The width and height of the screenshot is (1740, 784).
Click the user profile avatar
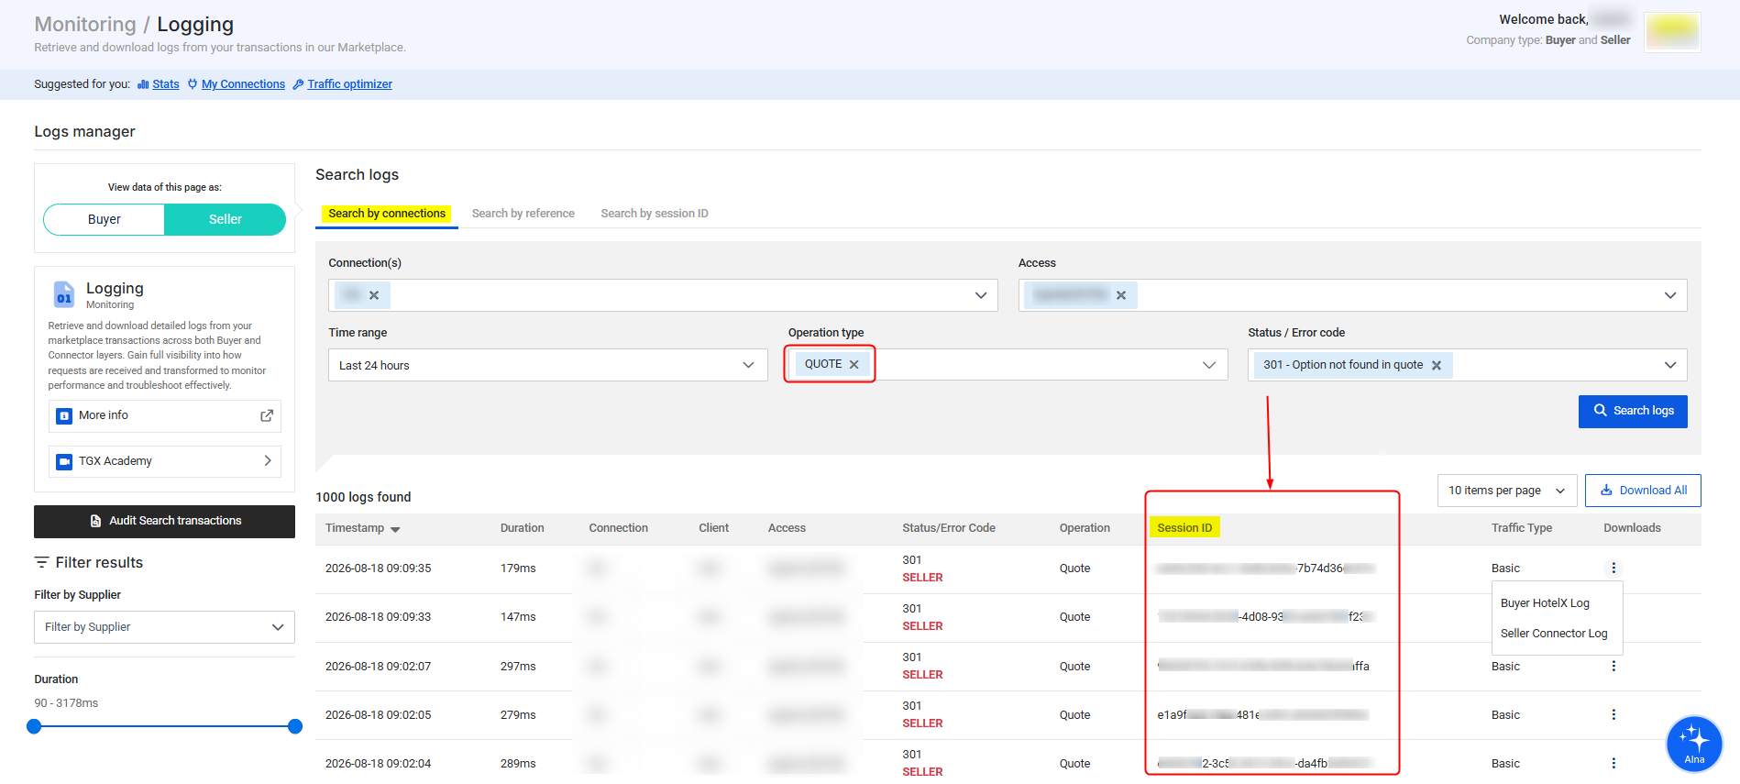(x=1672, y=32)
